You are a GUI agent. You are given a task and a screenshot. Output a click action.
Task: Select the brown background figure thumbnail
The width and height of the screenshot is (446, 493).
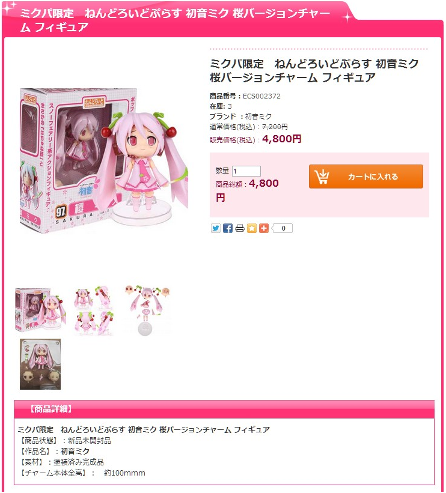point(40,364)
